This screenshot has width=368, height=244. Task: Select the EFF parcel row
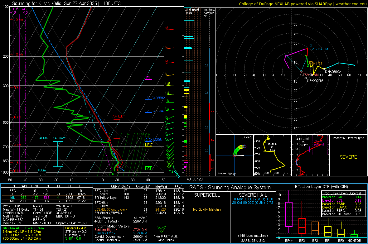tap(46, 194)
